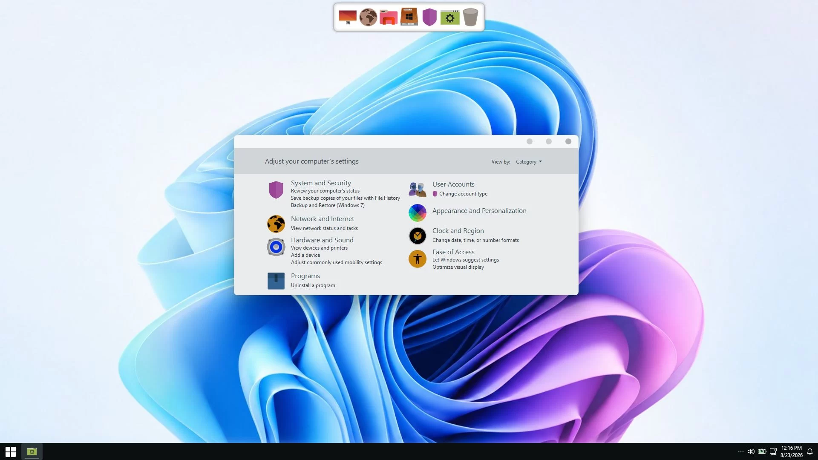This screenshot has height=460, width=818.
Task: Open the green Control Panel gear in dock
Action: [x=450, y=17]
